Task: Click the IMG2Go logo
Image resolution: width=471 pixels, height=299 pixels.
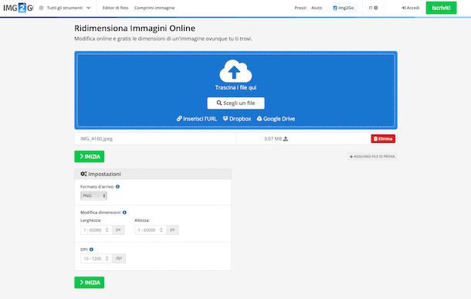Action: point(18,8)
